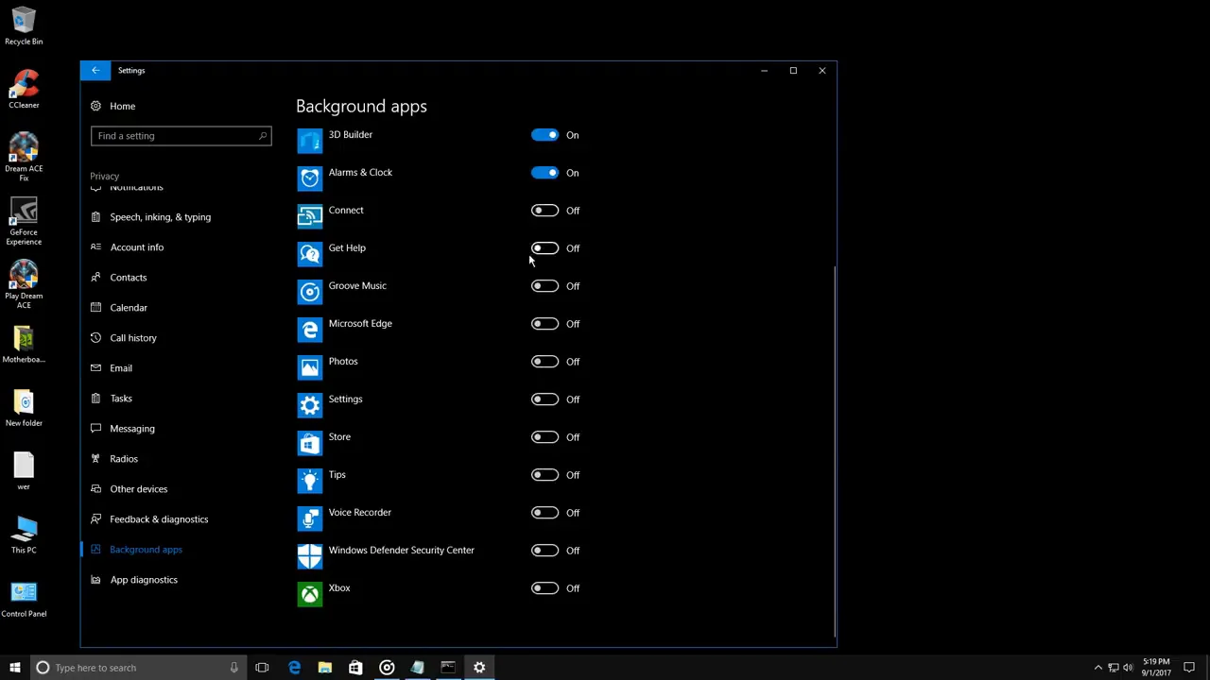
Task: Enable Tips background toggle
Action: pos(544,475)
